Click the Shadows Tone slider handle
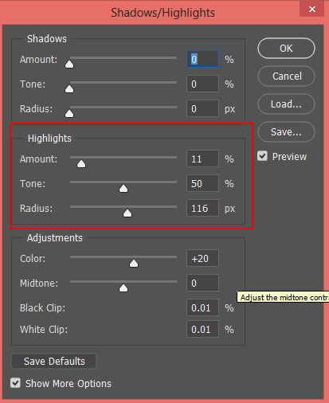This screenshot has height=403, width=329. pos(69,88)
